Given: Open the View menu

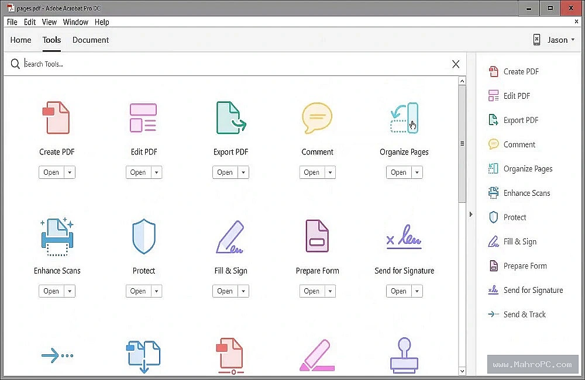Looking at the screenshot, I should pos(49,22).
